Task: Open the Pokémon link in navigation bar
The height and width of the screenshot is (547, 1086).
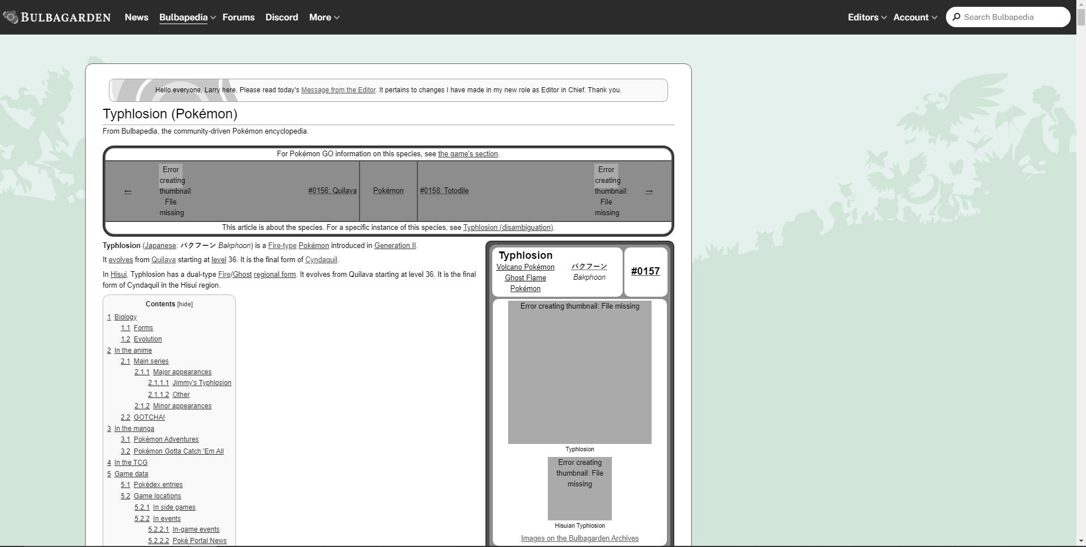Action: tap(388, 191)
